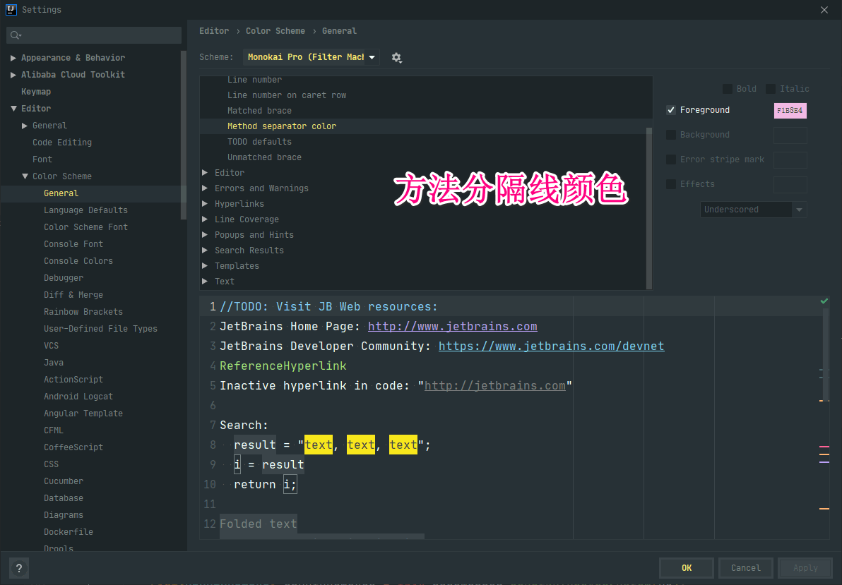The height and width of the screenshot is (585, 842).
Task: Click the search magnifier icon in settings
Action: (x=16, y=35)
